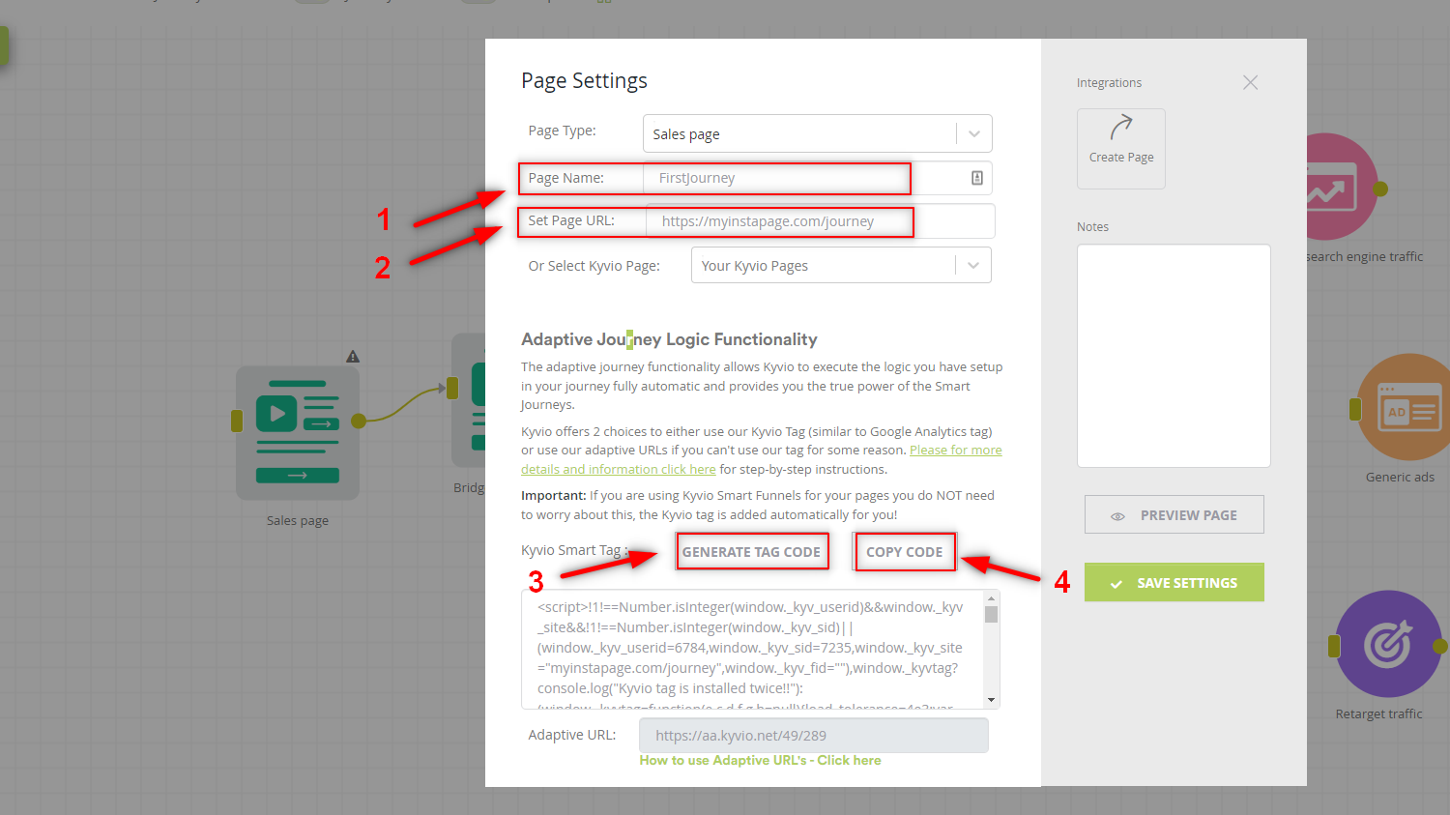The height and width of the screenshot is (815, 1450).
Task: Click the Integrations heading
Action: coord(1109,83)
